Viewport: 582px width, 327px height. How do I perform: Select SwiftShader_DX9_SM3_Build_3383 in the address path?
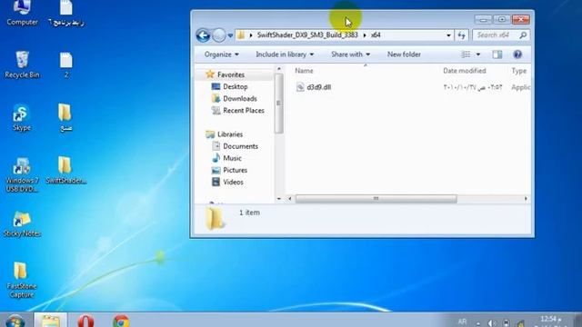[307, 35]
